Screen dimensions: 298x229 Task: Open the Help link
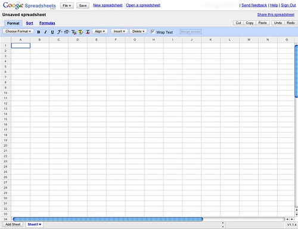click(274, 5)
